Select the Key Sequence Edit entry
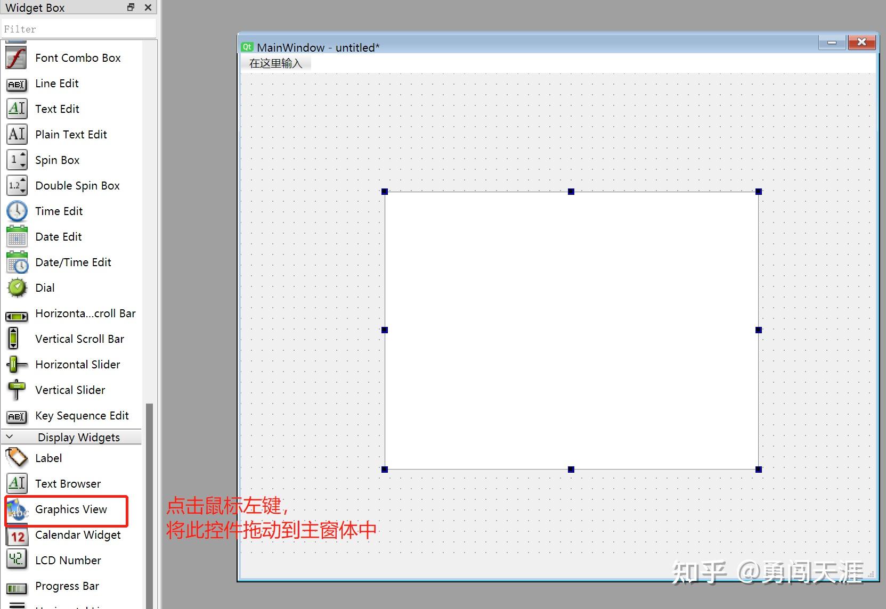This screenshot has height=609, width=886. click(82, 415)
